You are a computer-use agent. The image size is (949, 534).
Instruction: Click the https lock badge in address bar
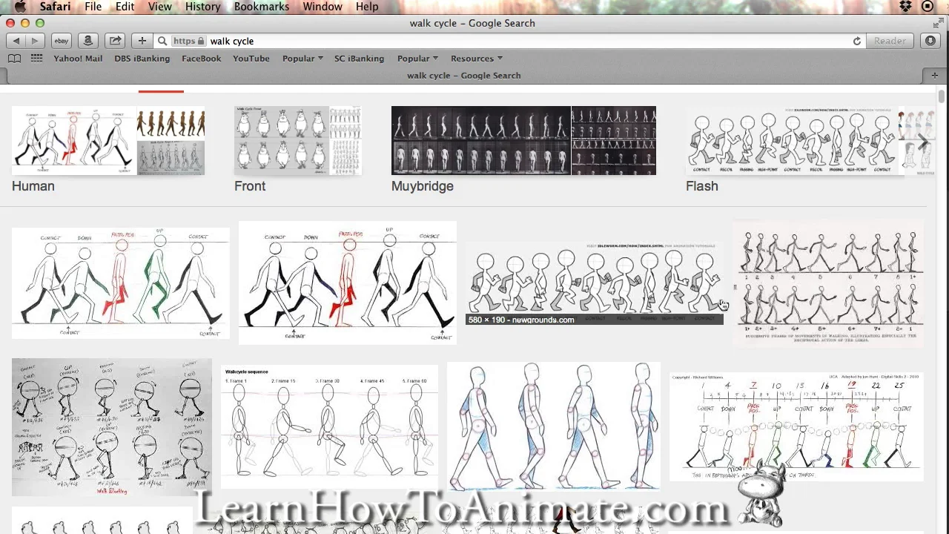[x=188, y=41]
